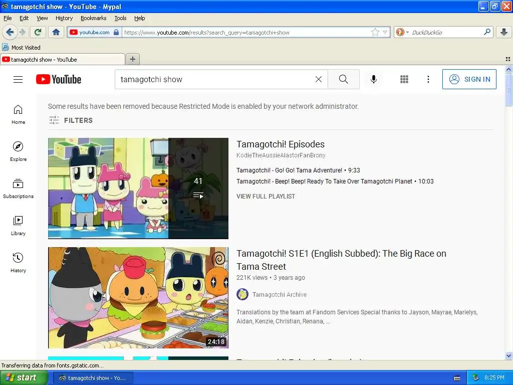Open a new tab with plus button

132,59
